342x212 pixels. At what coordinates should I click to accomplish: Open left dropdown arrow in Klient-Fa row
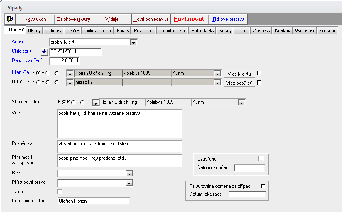tap(70, 74)
